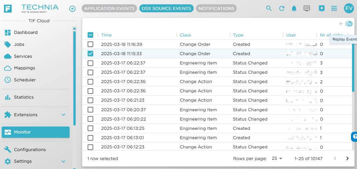Viewport: 357px width, 169px height.
Task: Click the Replay Event icon
Action: (x=349, y=24)
